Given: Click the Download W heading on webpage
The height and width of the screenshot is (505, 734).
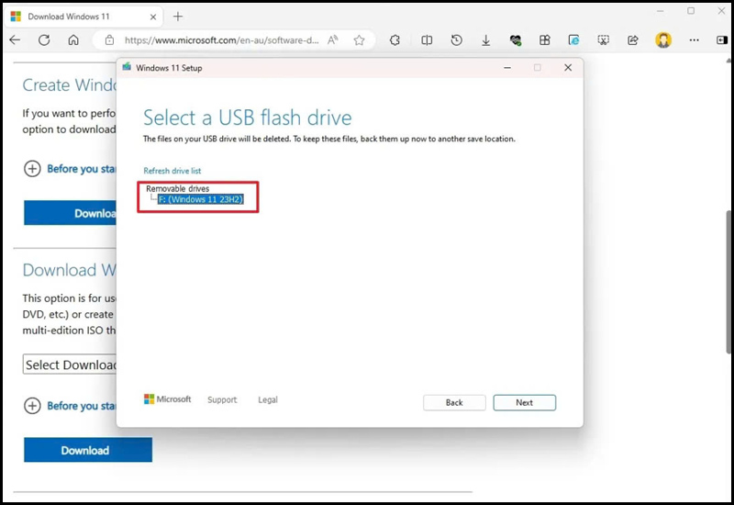Looking at the screenshot, I should (x=70, y=270).
